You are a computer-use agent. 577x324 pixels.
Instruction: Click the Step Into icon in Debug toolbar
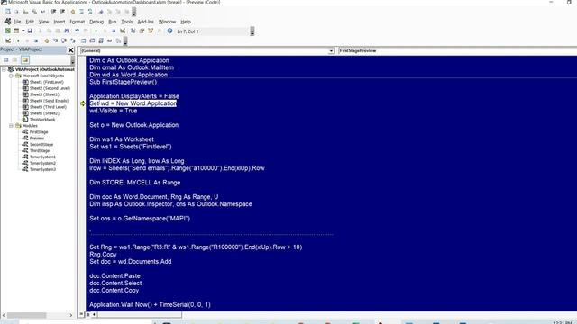[55, 40]
